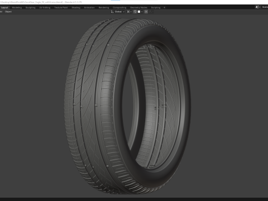Open the Animation workspace tab
Image resolution: width=268 pixels, height=201 pixels.
[x=89, y=8]
